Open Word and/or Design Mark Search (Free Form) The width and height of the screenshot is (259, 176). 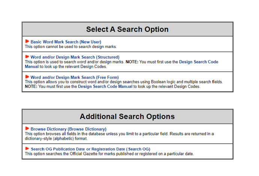tap(75, 77)
